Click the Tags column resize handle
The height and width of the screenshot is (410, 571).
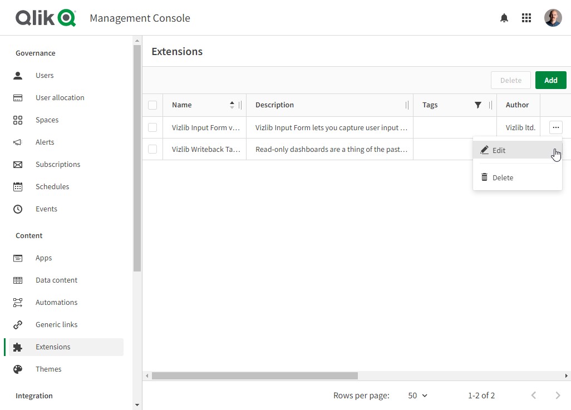[x=490, y=105]
